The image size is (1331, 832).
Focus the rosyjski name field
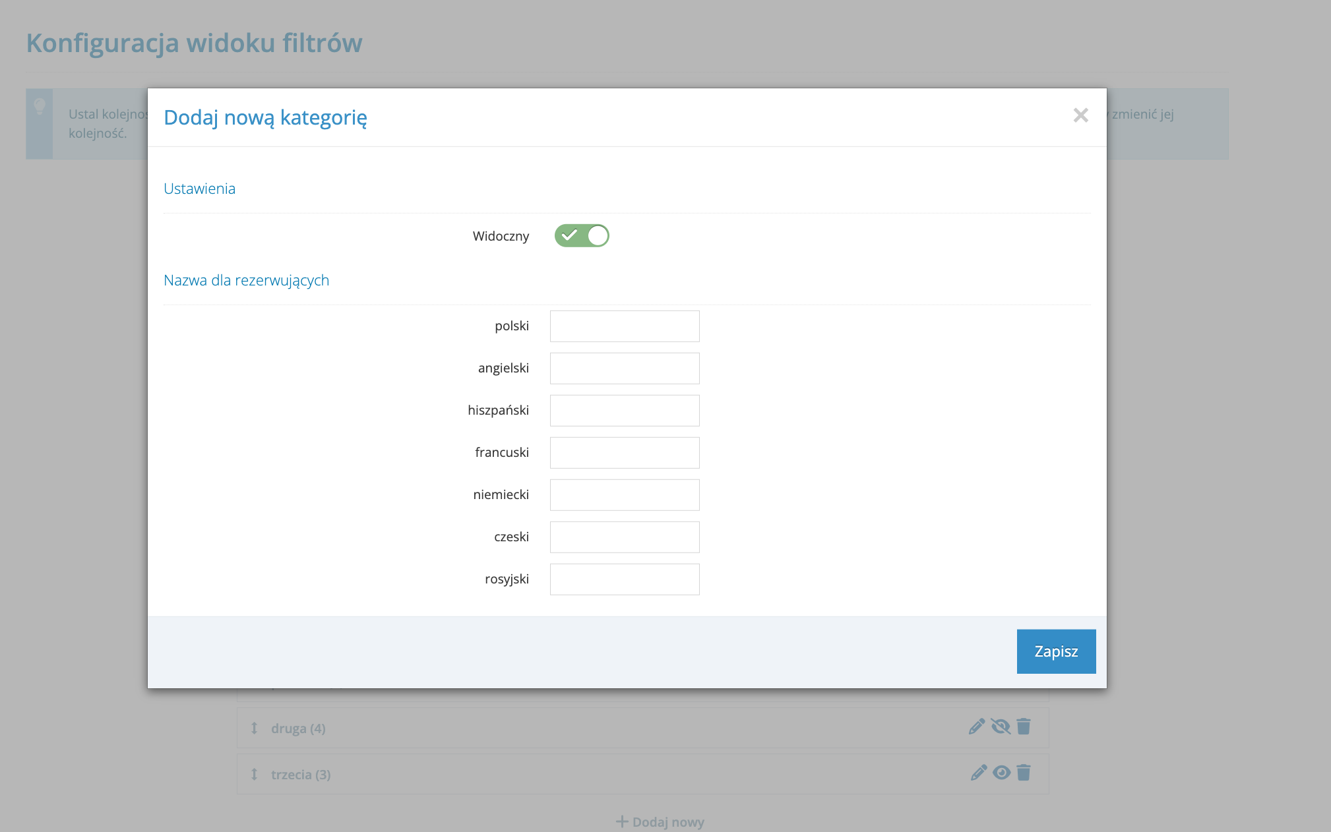pyautogui.click(x=625, y=579)
